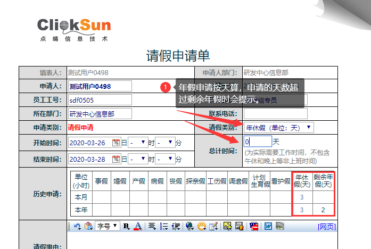Insert an emoticon using the smiley icon
The image size is (371, 249).
[x=202, y=226]
